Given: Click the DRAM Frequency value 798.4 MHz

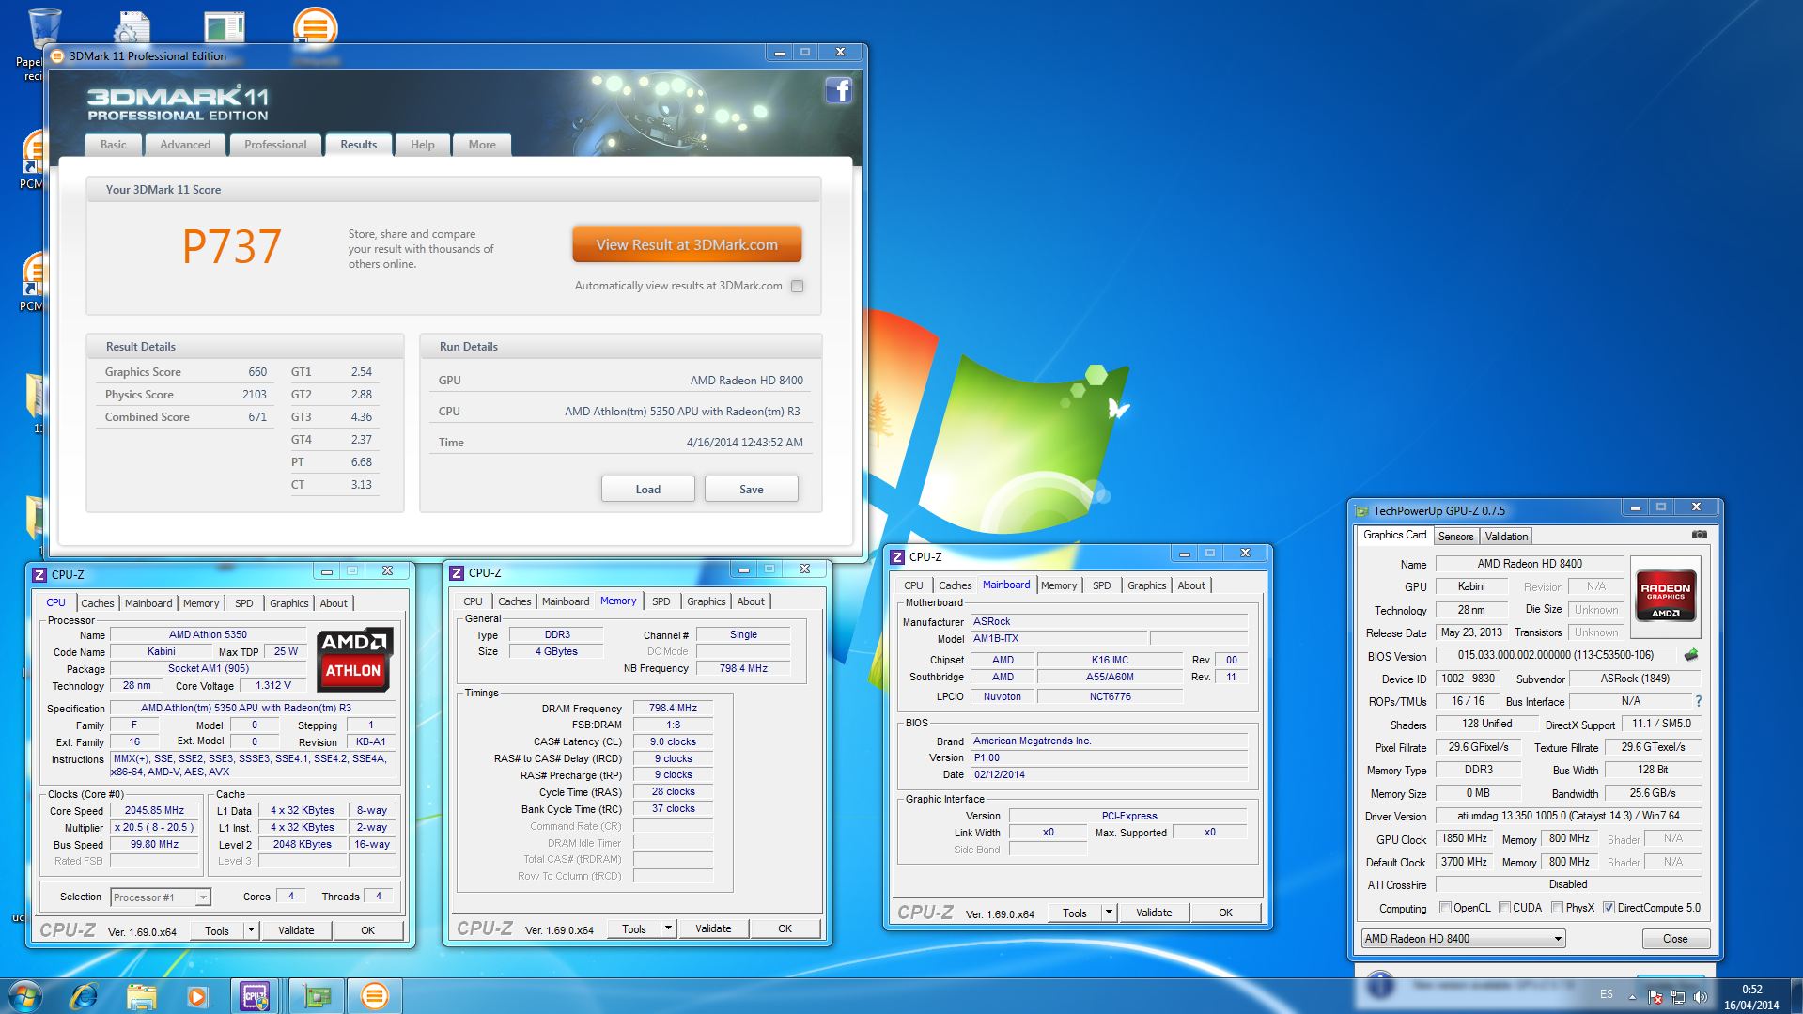Looking at the screenshot, I should [673, 708].
